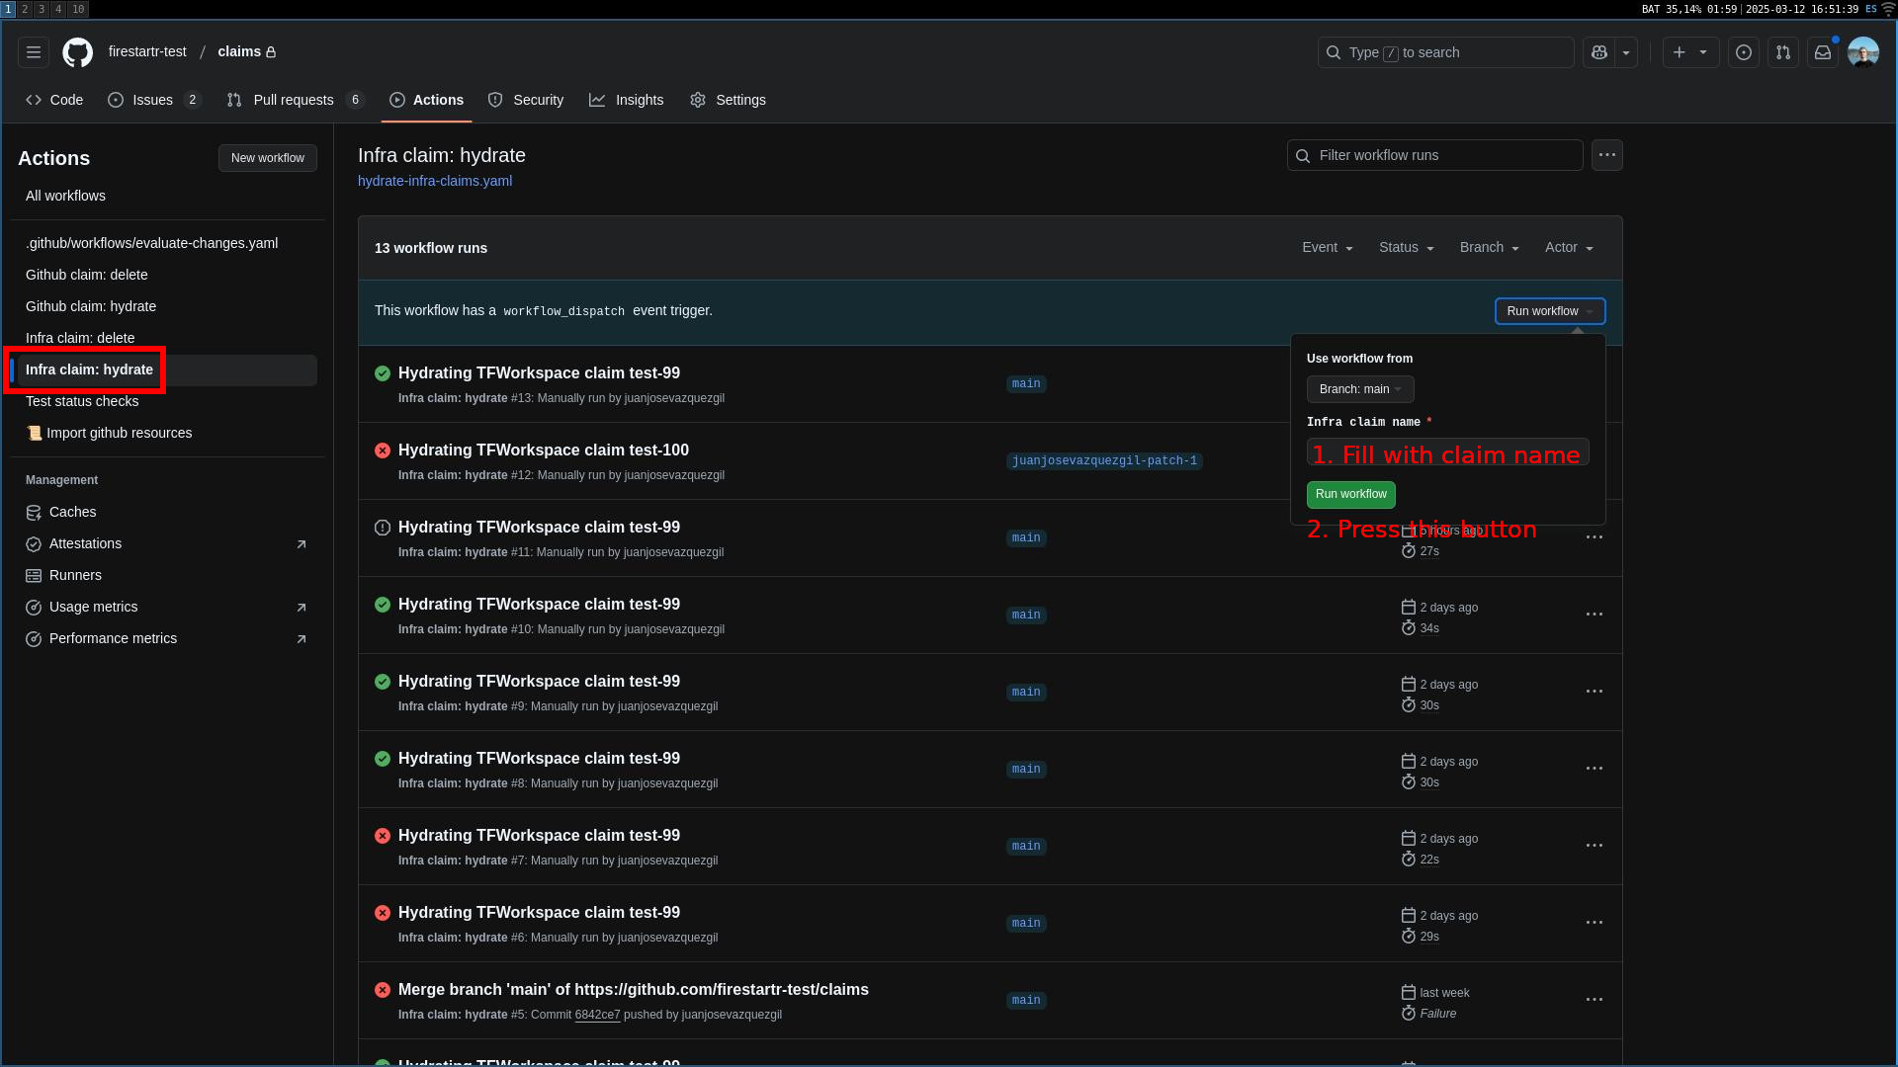The width and height of the screenshot is (1898, 1067).
Task: Open the hamburger navigation menu
Action: [x=34, y=52]
